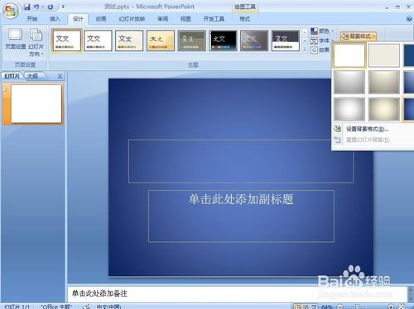This screenshot has width=414, height=309.
Task: Choose the top-row dark blue background style
Action: [x=409, y=55]
